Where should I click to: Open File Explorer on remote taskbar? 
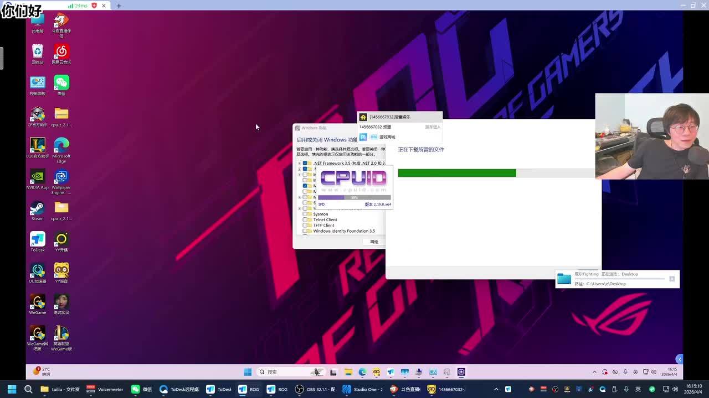tap(348, 372)
